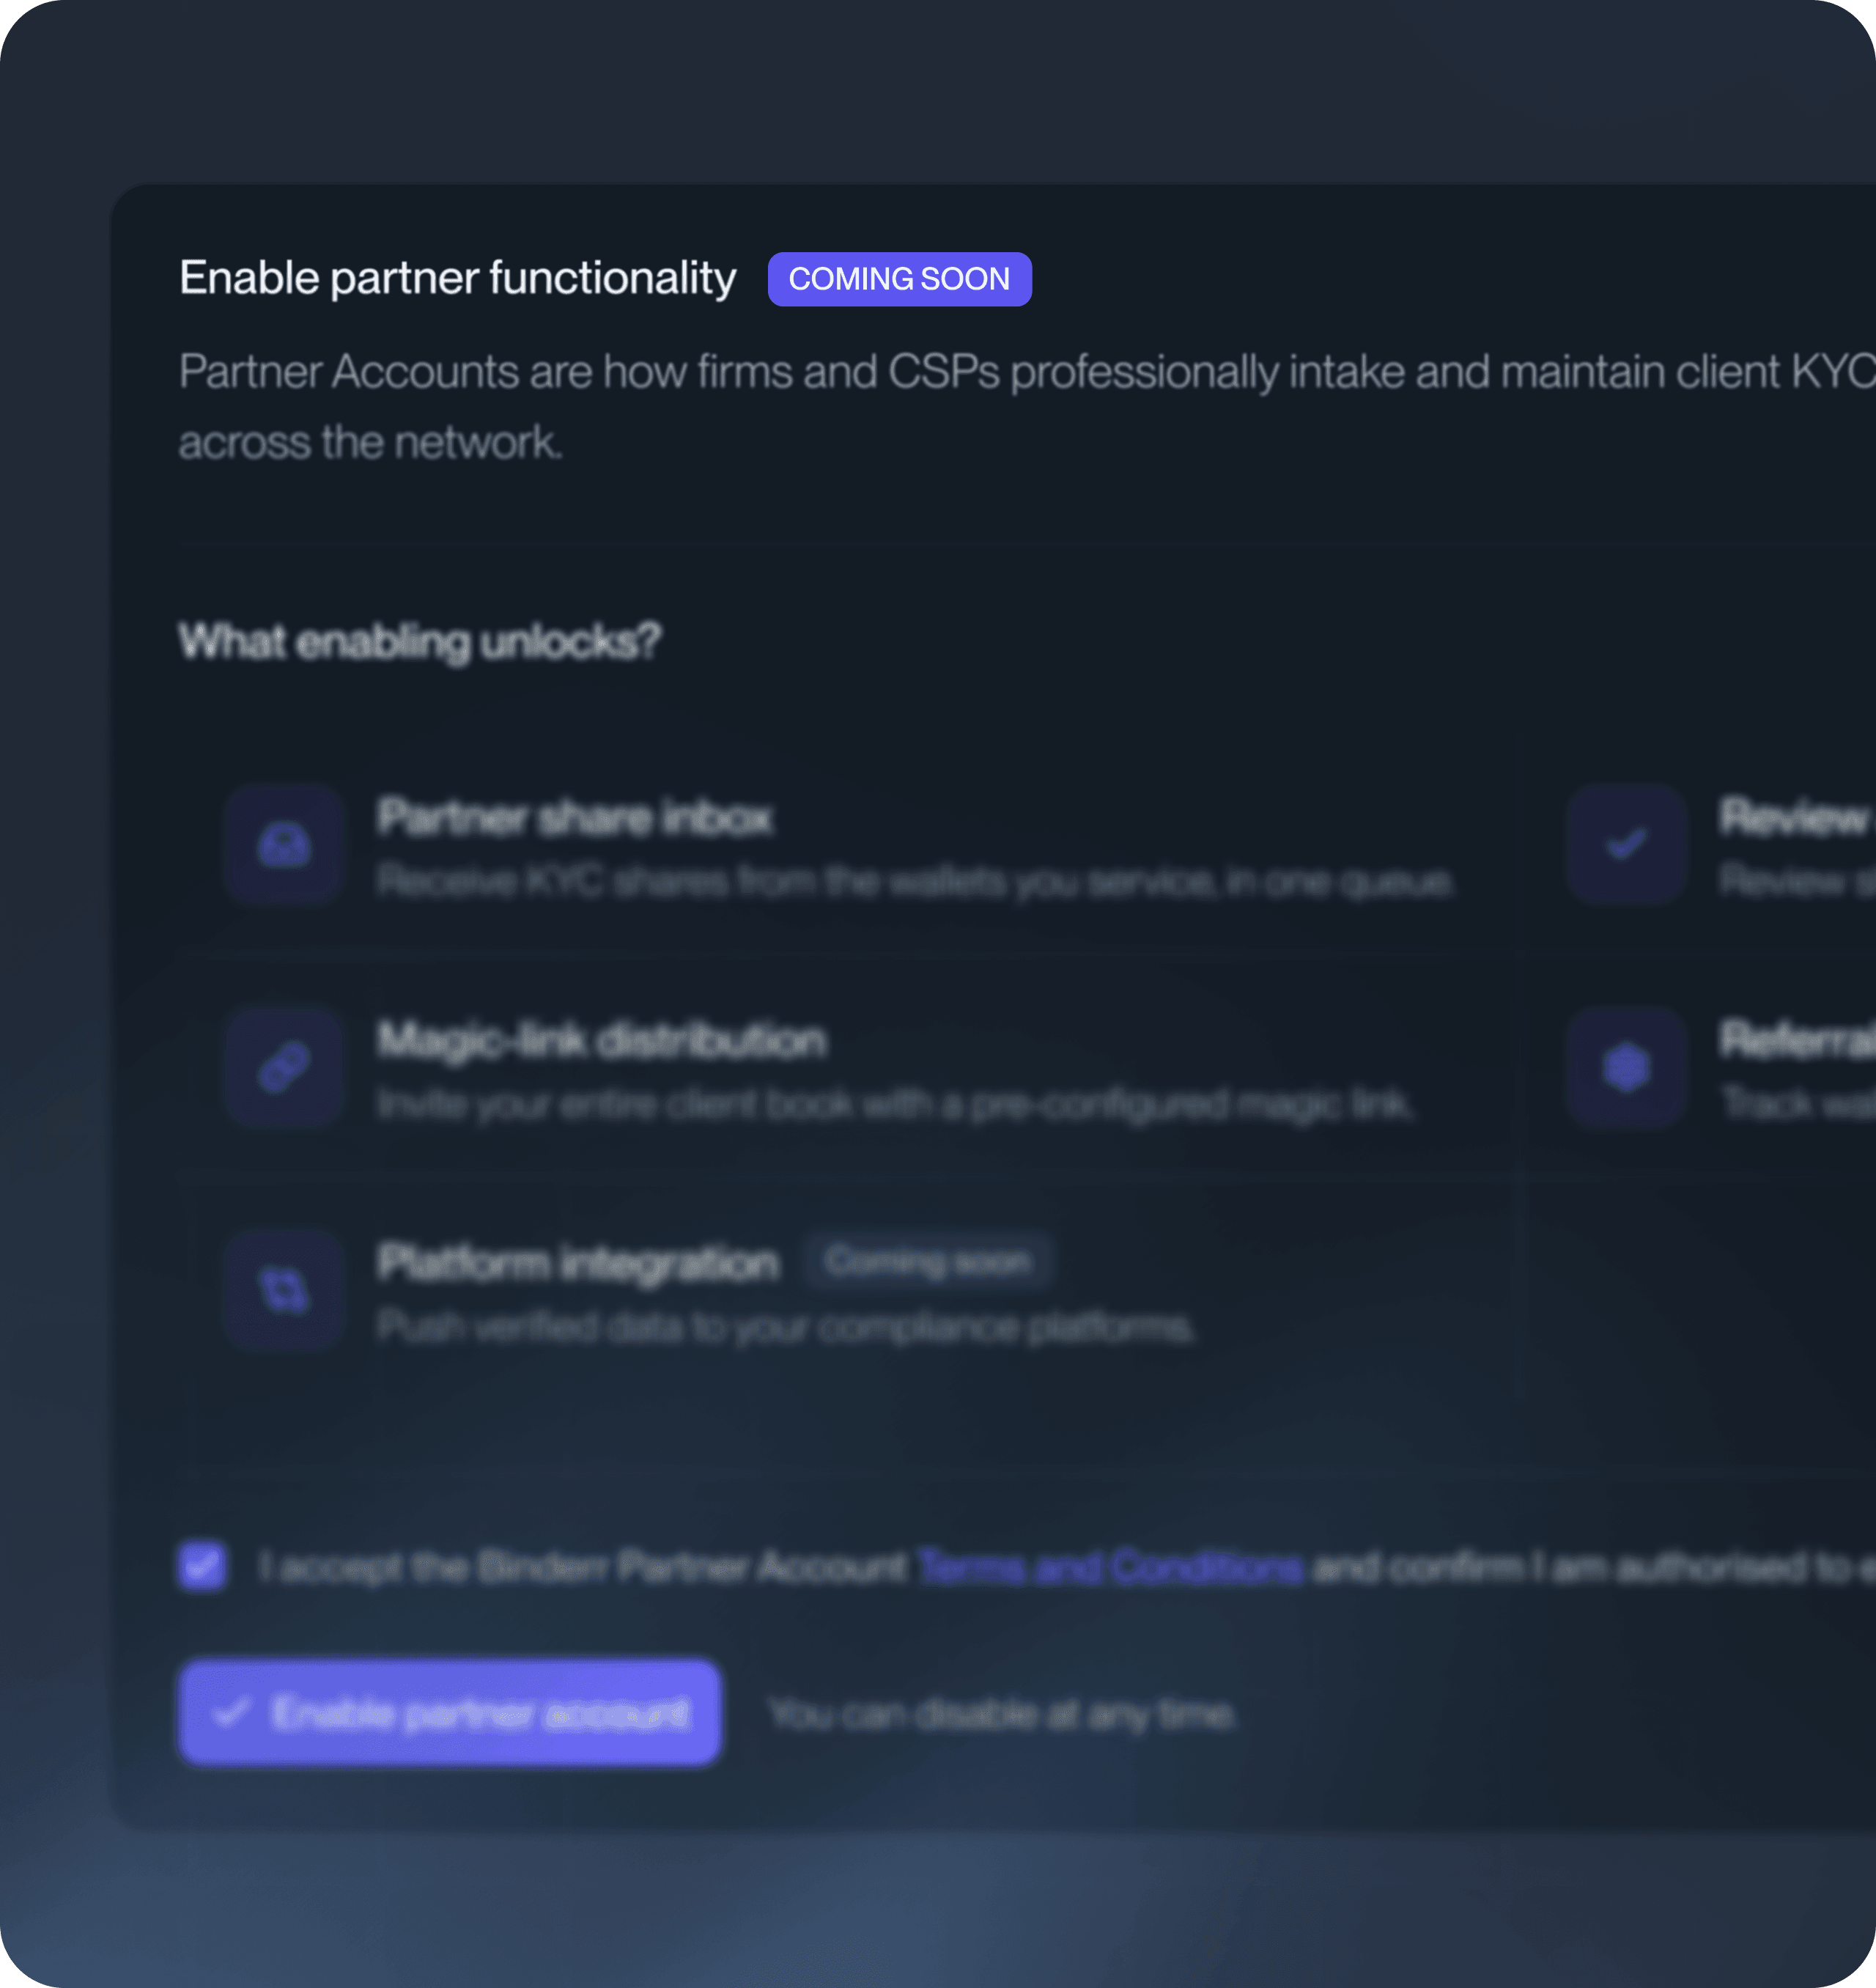Screen dimensions: 1876x1988
Task: Select the Platform integration title
Action: pos(578,1262)
